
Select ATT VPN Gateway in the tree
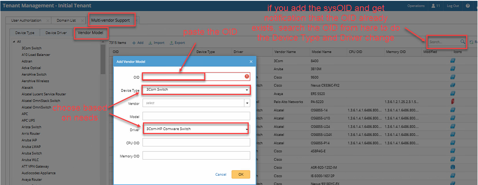point(36,166)
